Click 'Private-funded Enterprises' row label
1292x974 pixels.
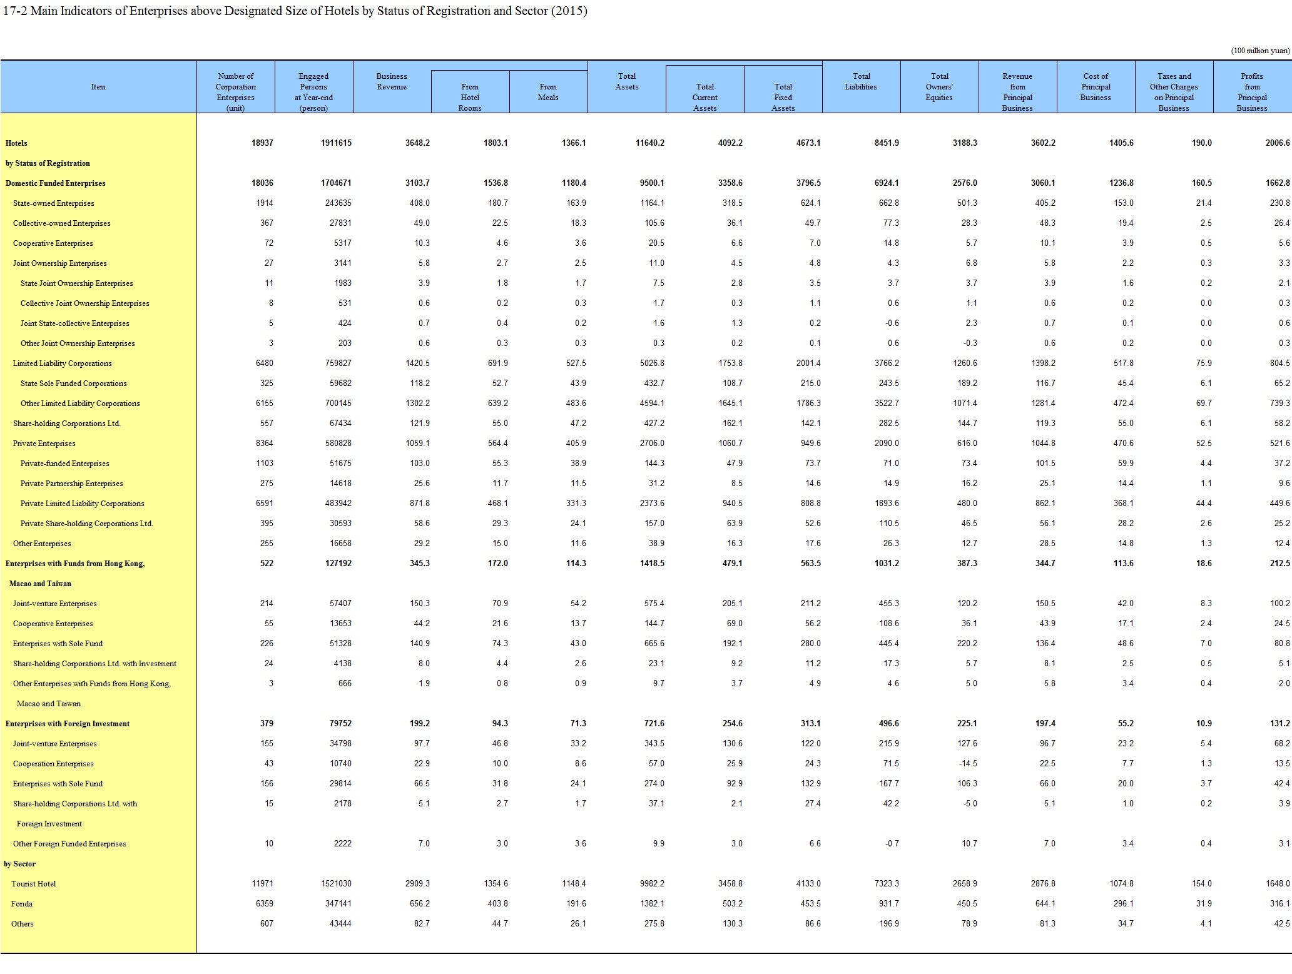(x=65, y=464)
